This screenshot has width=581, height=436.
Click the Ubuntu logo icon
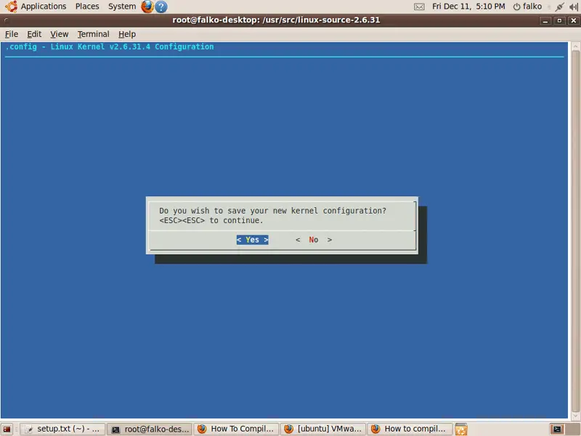coord(11,7)
